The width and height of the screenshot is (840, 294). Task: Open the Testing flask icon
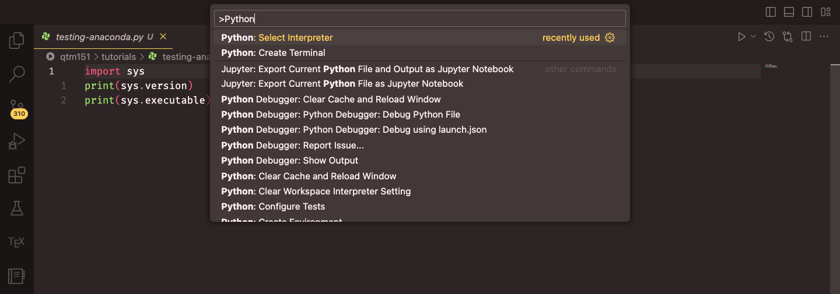pos(17,208)
